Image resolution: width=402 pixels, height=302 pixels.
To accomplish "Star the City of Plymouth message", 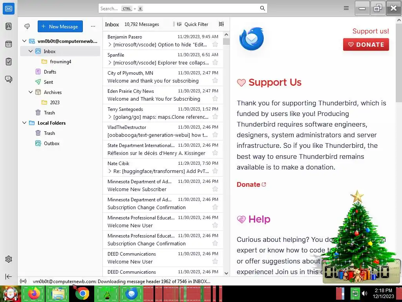I will [215, 81].
